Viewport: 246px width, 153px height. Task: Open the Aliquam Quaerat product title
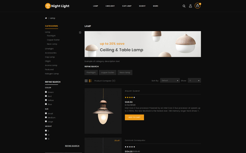132,91
